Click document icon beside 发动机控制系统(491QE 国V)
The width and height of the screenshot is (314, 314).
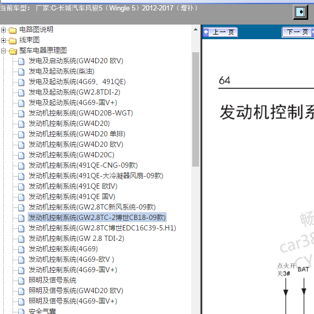coord(21,197)
